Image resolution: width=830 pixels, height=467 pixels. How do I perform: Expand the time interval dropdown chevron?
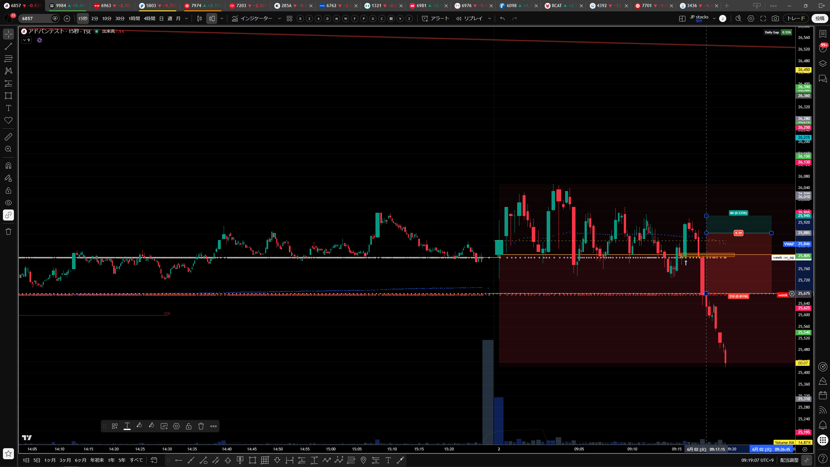pos(186,18)
